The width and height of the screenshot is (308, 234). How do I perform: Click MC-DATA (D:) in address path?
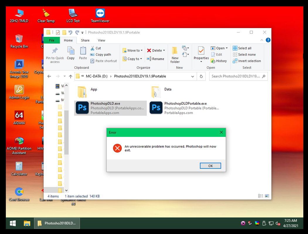click(x=97, y=76)
